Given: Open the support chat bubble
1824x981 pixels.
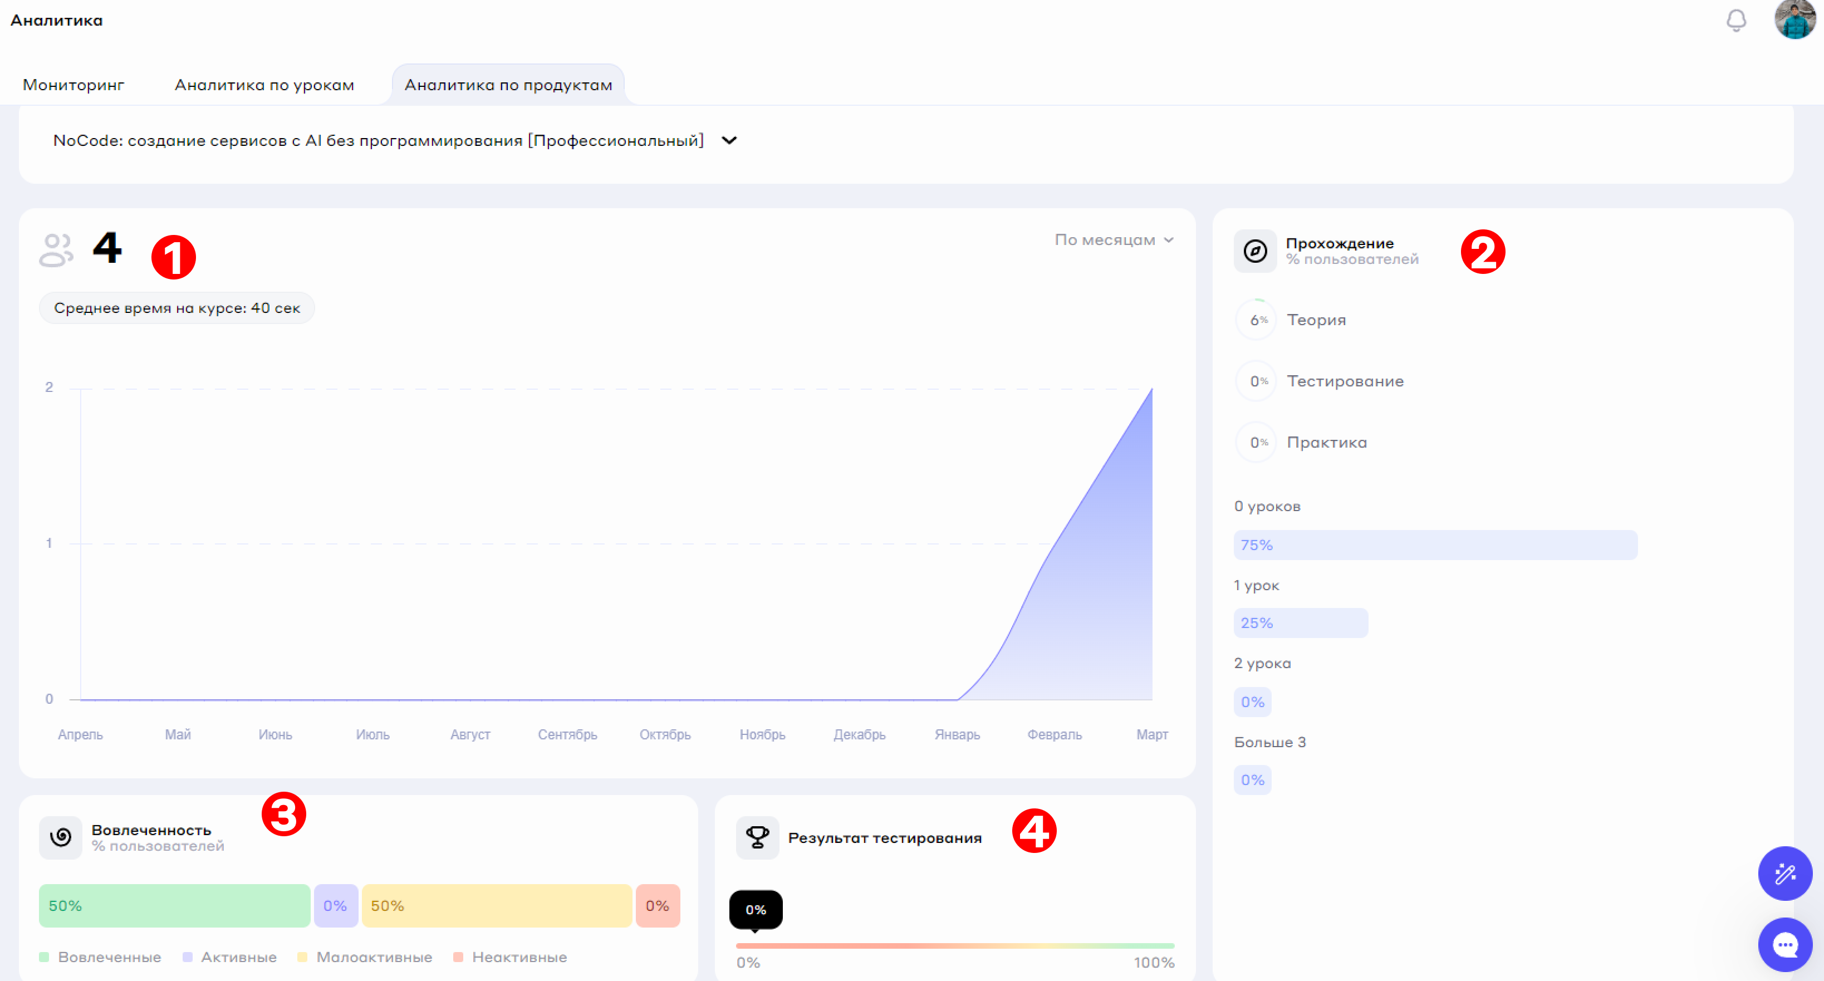Looking at the screenshot, I should click(1784, 944).
